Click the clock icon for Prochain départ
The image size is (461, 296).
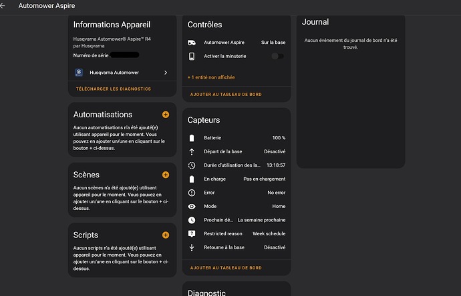[192, 220]
